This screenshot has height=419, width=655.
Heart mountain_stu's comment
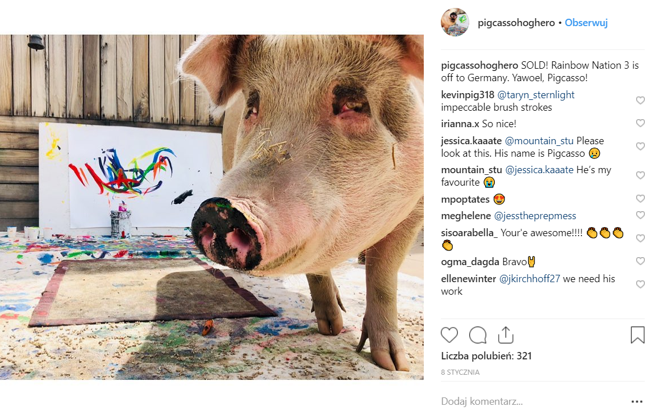click(x=640, y=175)
